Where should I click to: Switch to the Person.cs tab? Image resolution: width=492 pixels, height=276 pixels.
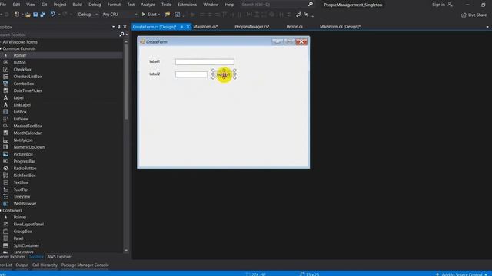pyautogui.click(x=294, y=27)
